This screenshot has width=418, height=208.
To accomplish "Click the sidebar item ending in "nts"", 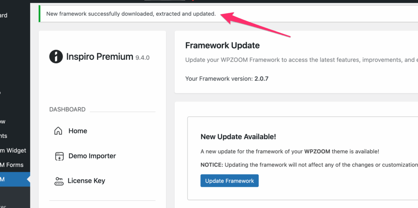I will pyautogui.click(x=4, y=136).
